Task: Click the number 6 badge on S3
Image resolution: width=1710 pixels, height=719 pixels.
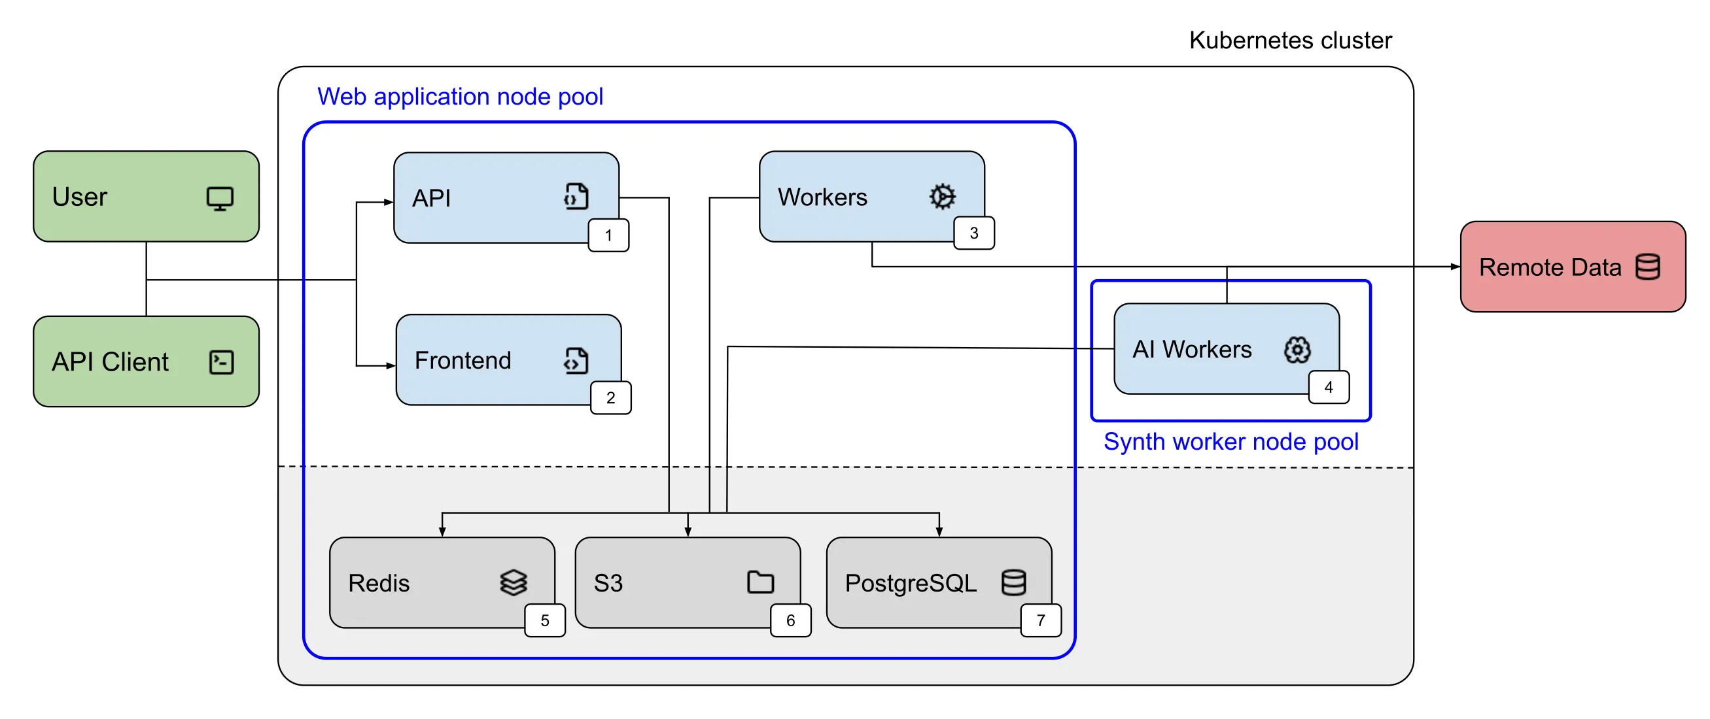Action: pos(790,620)
